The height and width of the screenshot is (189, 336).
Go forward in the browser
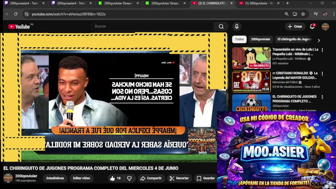(x=7, y=14)
